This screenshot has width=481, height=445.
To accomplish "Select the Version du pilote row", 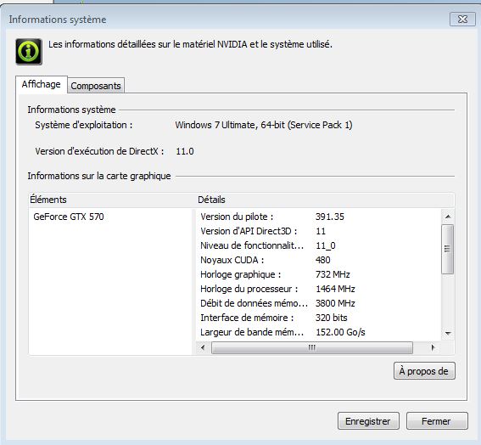I will click(x=318, y=217).
